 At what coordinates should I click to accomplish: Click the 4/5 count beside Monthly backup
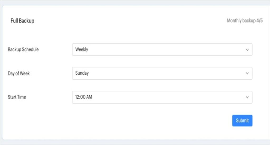259,21
